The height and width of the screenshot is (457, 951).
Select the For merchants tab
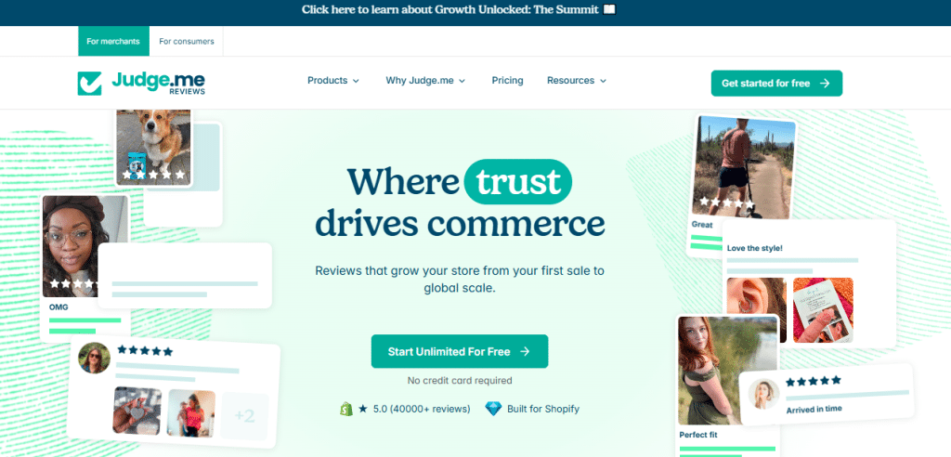click(113, 41)
